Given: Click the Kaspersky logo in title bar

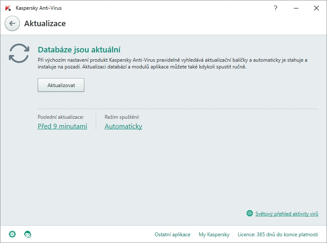Looking at the screenshot, I should tap(8, 8).
